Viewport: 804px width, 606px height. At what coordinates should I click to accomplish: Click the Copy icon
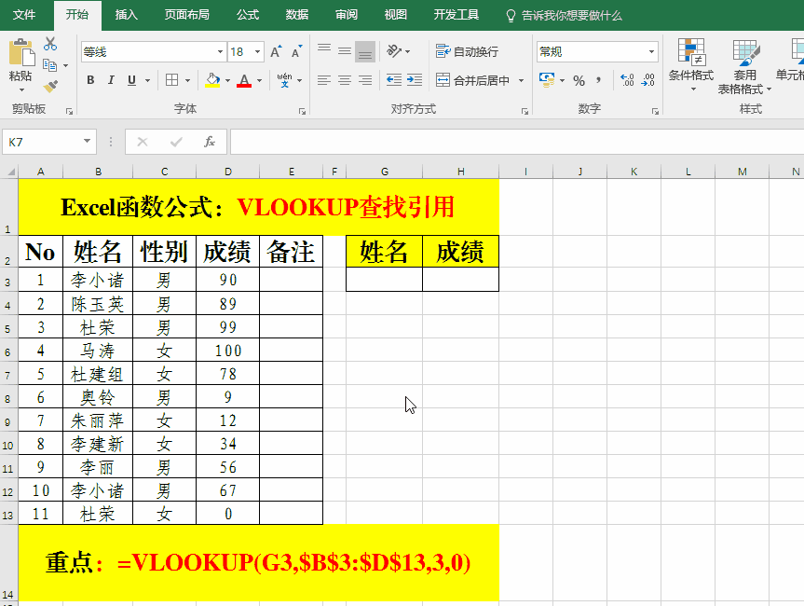pos(49,65)
